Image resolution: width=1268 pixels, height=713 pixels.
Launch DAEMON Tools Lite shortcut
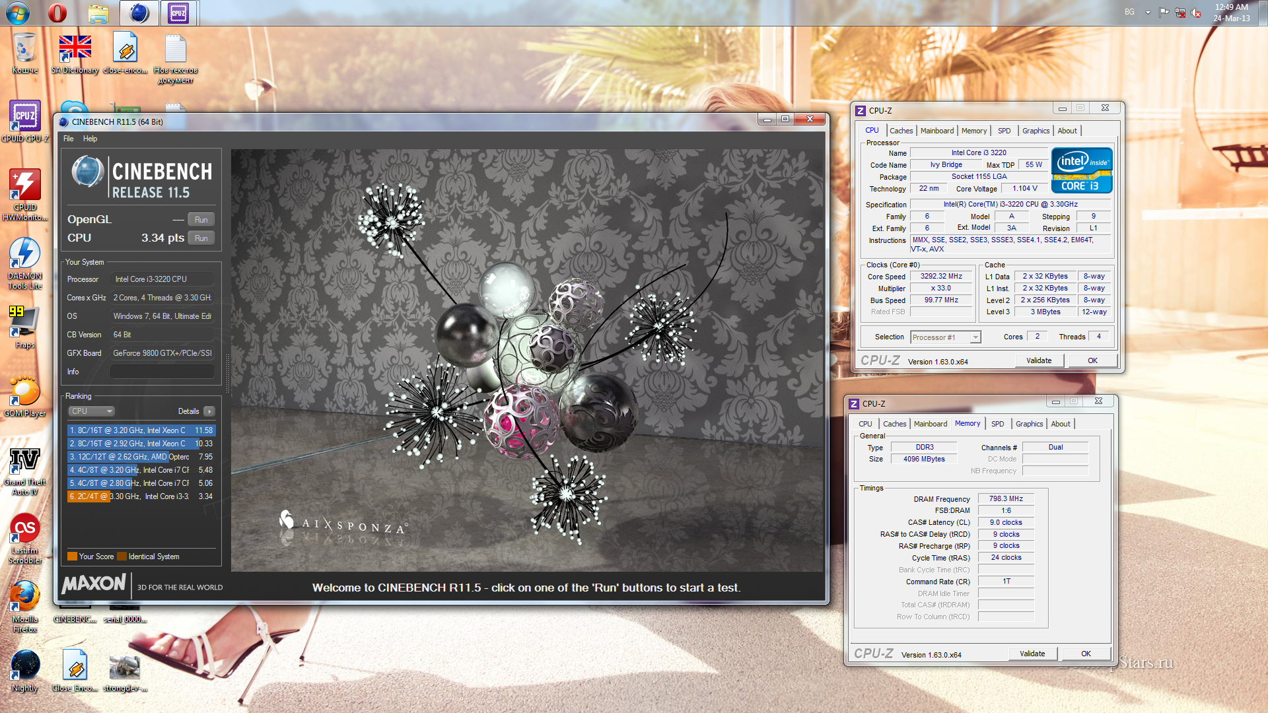tap(25, 263)
